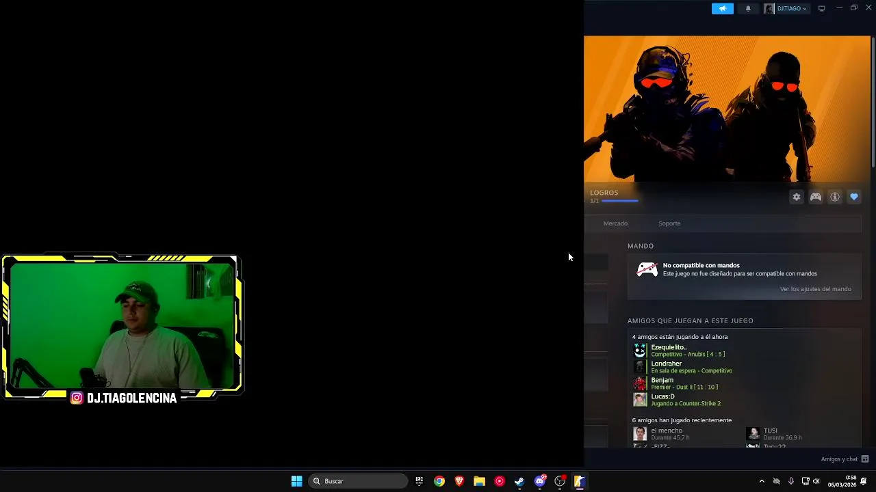Show hidden system tray icons
This screenshot has width=876, height=492.
click(x=762, y=481)
